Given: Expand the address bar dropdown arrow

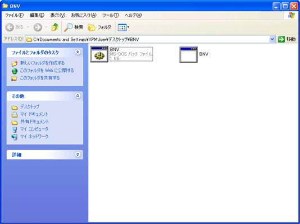Looking at the screenshot, I should [x=272, y=39].
